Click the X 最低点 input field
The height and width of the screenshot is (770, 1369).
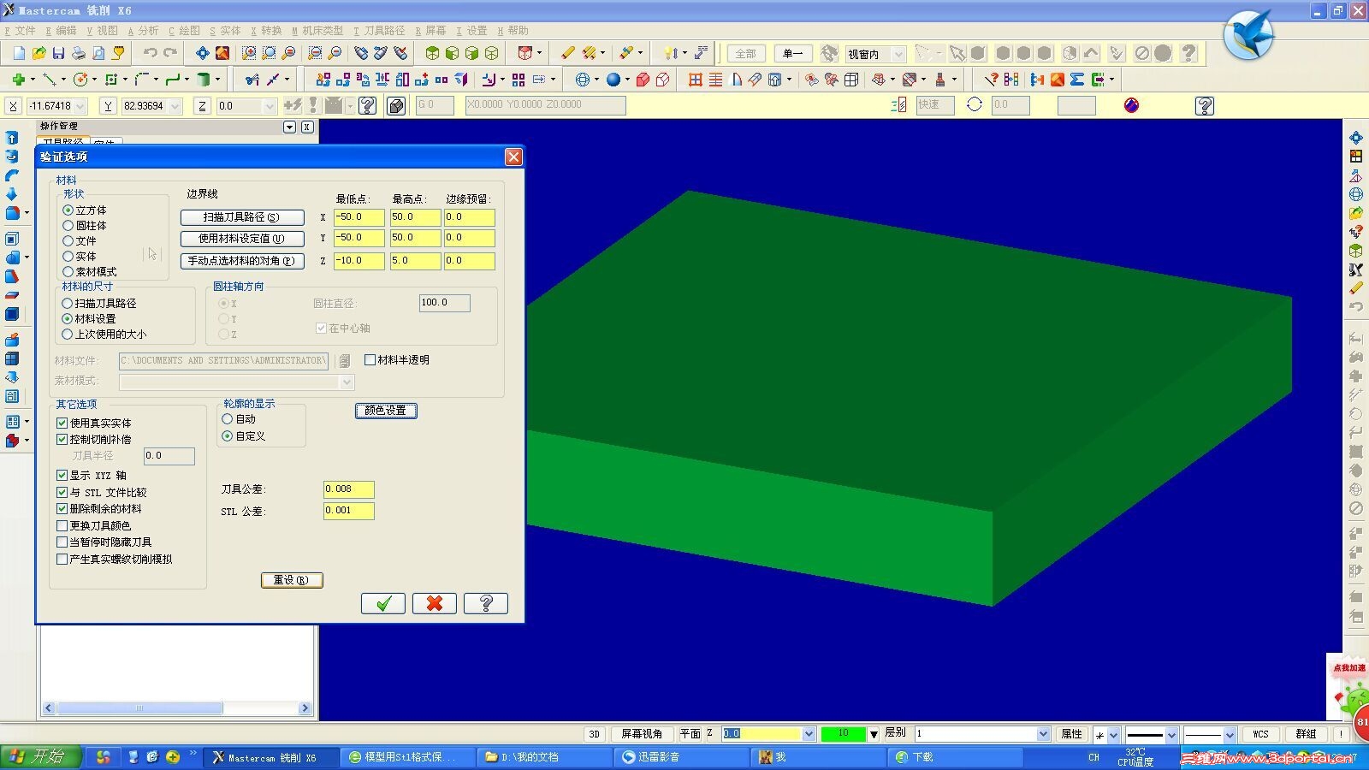click(359, 217)
